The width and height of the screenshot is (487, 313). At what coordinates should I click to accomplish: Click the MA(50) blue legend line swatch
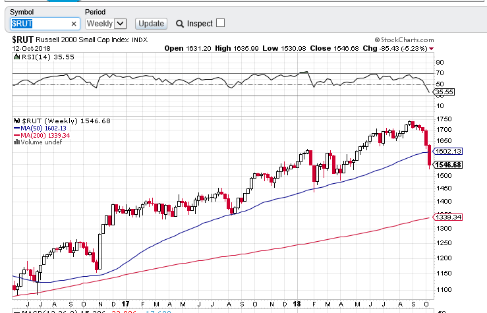[16, 128]
